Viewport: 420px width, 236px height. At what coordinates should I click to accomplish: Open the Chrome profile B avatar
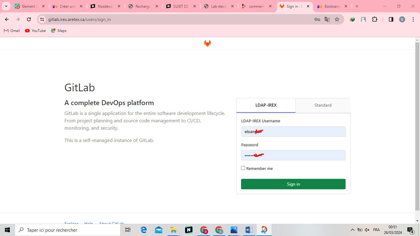click(x=402, y=19)
